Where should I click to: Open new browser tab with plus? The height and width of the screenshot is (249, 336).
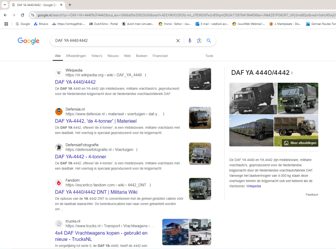click(x=70, y=5)
